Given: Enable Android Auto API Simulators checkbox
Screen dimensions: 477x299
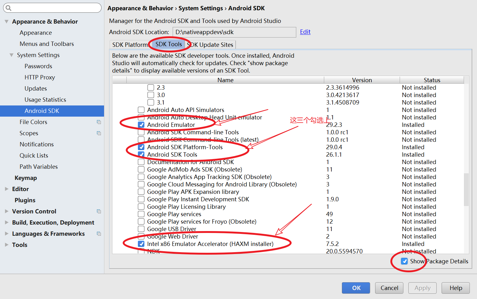Looking at the screenshot, I should click(x=141, y=110).
